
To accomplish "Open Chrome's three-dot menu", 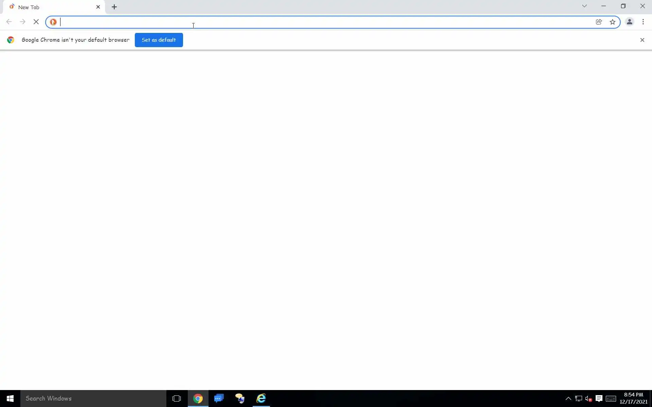I will pyautogui.click(x=643, y=22).
